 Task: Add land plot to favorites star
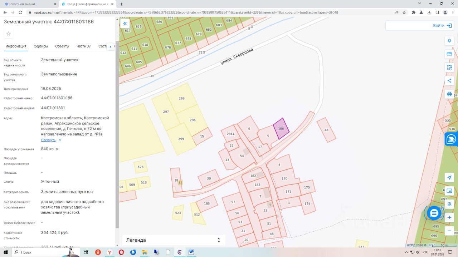click(9, 34)
